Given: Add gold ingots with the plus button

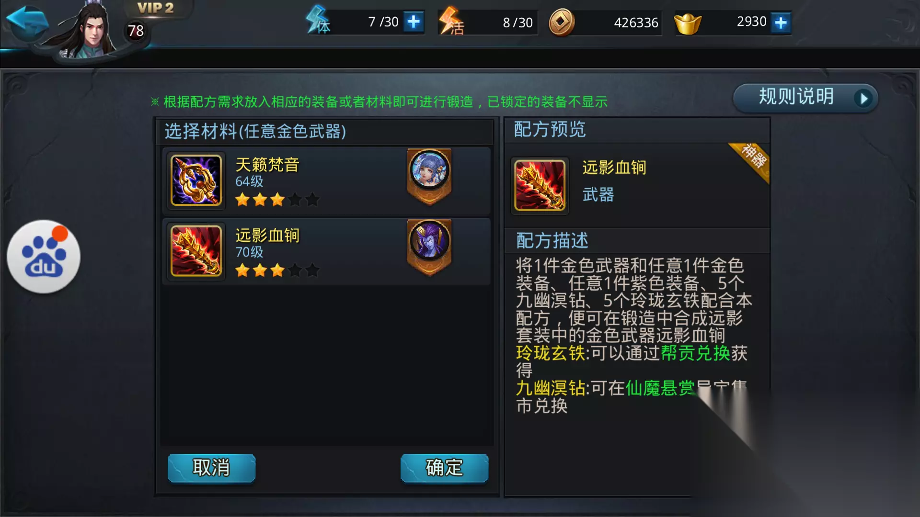Looking at the screenshot, I should 781,22.
